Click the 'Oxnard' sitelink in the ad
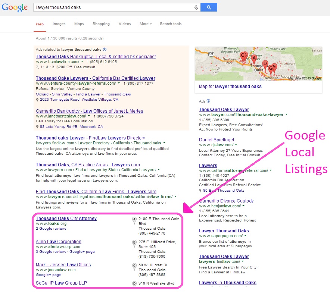This screenshot has width=330, height=292. tap(42, 94)
